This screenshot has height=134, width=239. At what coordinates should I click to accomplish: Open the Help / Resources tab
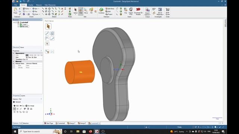(50, 5)
